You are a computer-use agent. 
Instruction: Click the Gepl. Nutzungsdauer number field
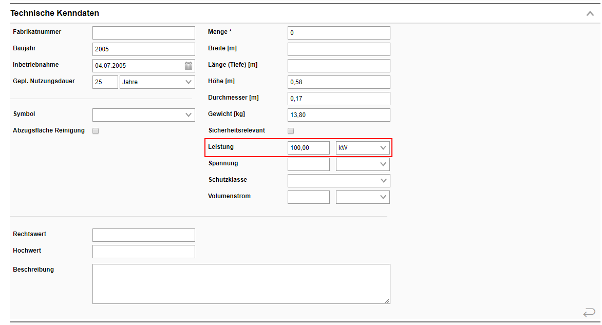105,82
